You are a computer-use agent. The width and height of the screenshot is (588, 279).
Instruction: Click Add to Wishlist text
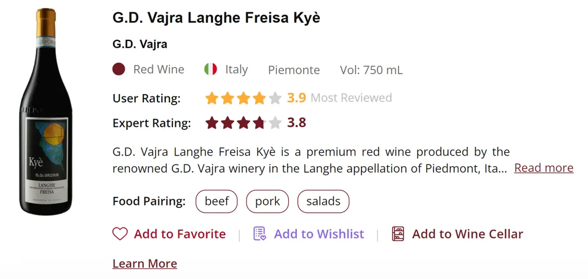tap(319, 234)
